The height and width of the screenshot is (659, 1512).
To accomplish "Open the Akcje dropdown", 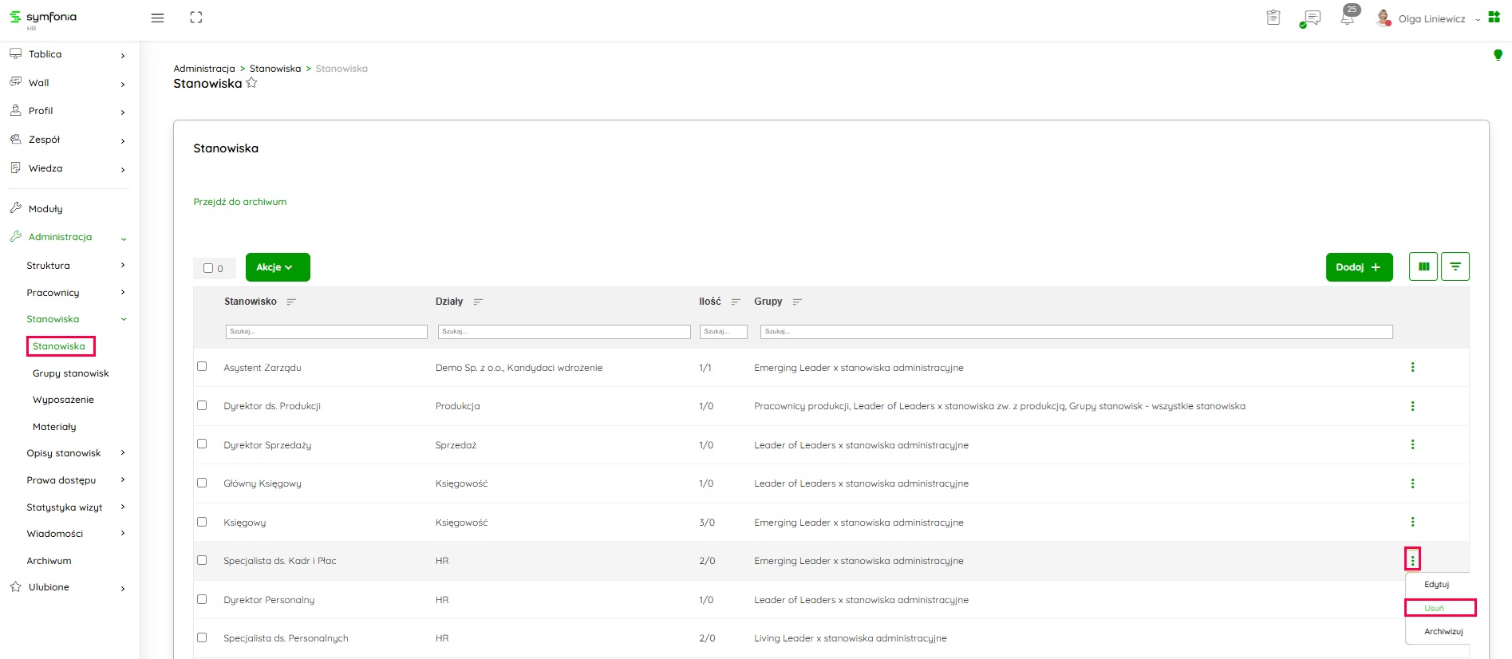I will pos(277,267).
